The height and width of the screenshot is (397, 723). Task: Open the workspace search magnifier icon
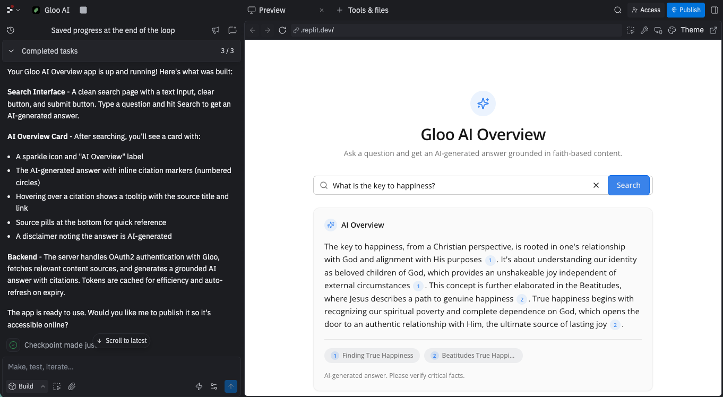pyautogui.click(x=618, y=10)
